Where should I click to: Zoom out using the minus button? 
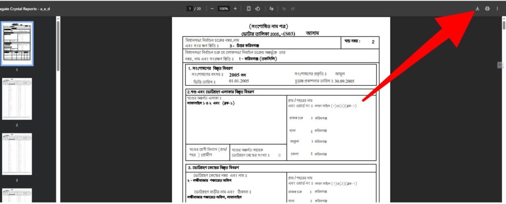(212, 9)
